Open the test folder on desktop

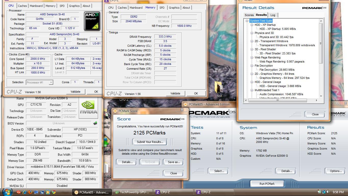[x=219, y=89]
